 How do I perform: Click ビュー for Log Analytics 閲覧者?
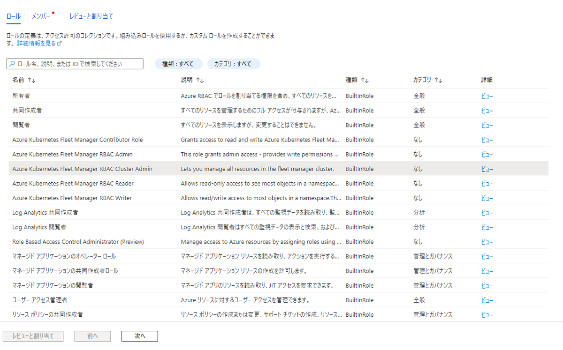[487, 227]
